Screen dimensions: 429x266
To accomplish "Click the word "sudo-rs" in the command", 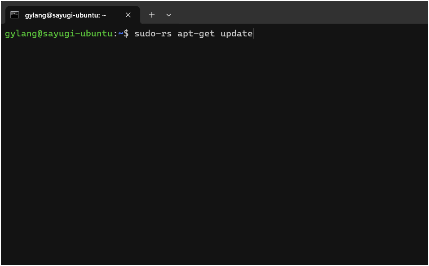I will pos(153,34).
